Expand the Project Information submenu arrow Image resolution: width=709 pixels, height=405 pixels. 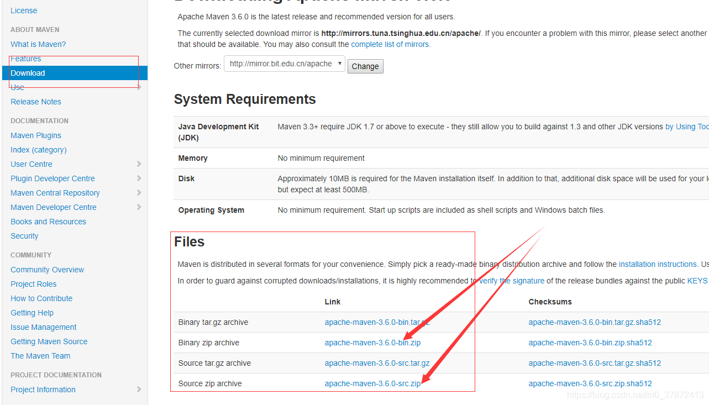click(139, 390)
